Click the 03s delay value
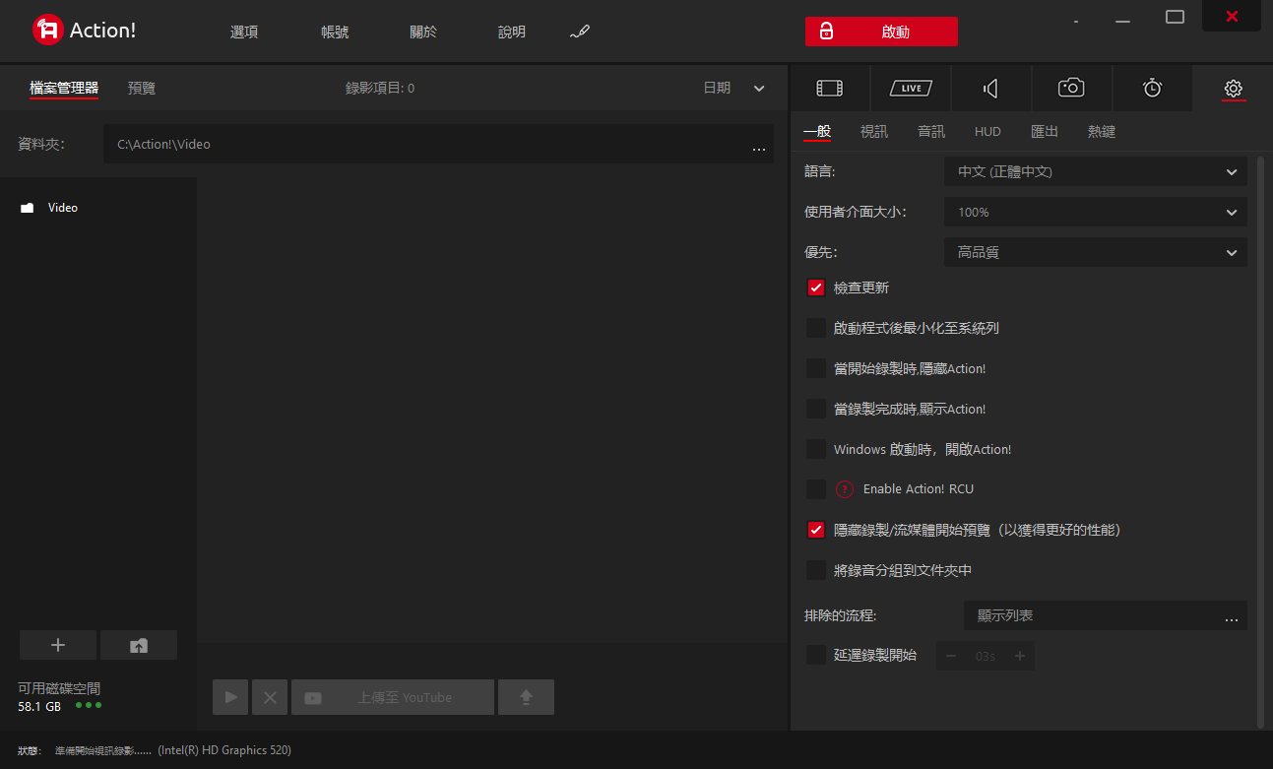1273x769 pixels. (x=986, y=656)
